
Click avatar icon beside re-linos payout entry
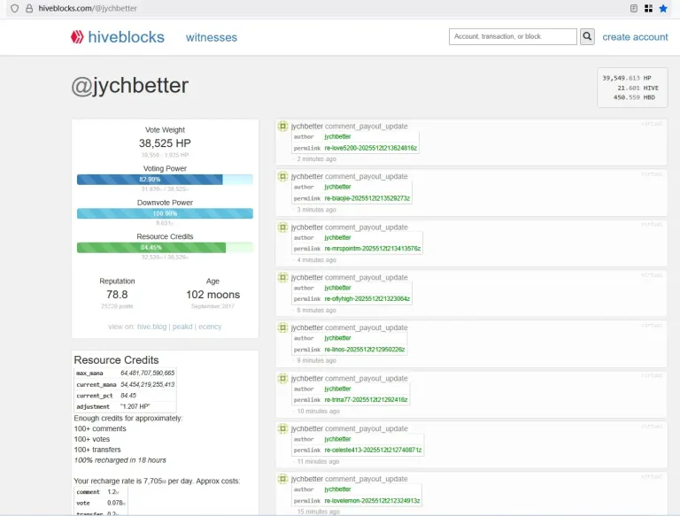[x=282, y=327]
